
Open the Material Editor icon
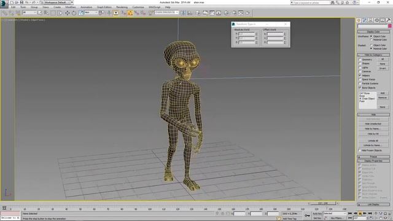[226, 13]
